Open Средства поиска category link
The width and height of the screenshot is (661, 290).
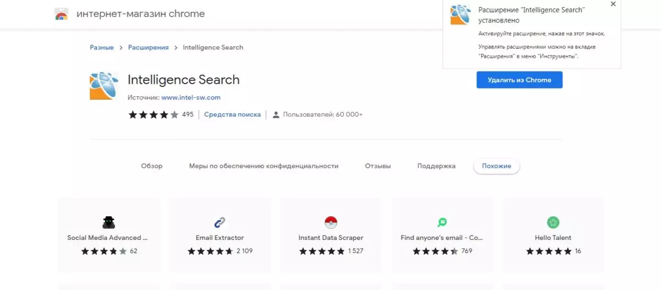[x=232, y=114]
